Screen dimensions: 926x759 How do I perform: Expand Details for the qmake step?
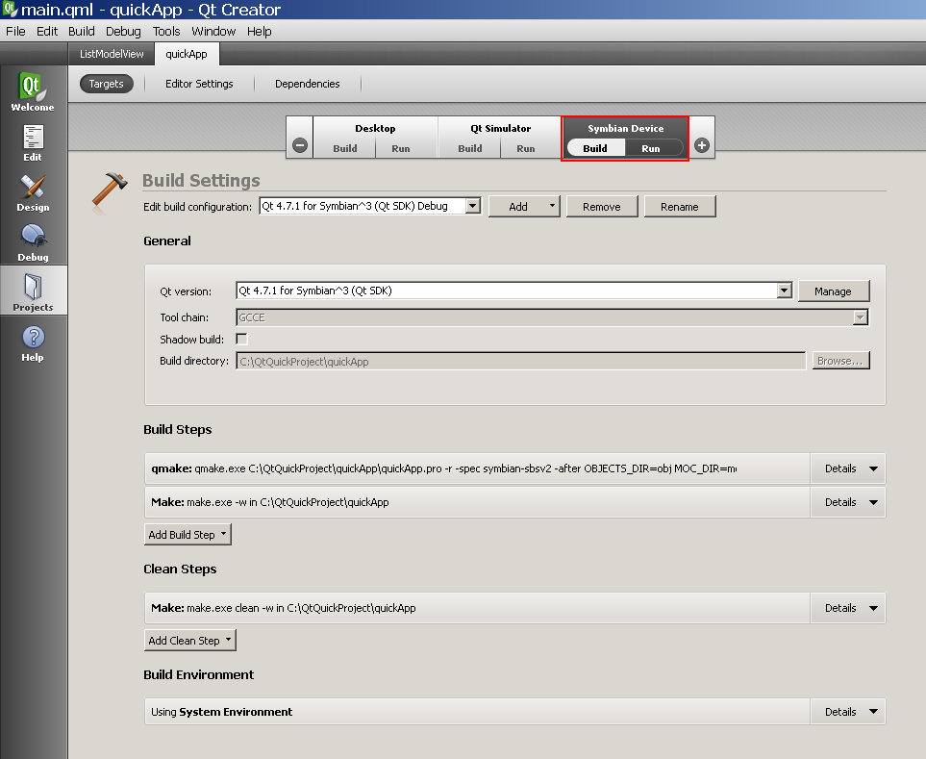click(x=848, y=468)
